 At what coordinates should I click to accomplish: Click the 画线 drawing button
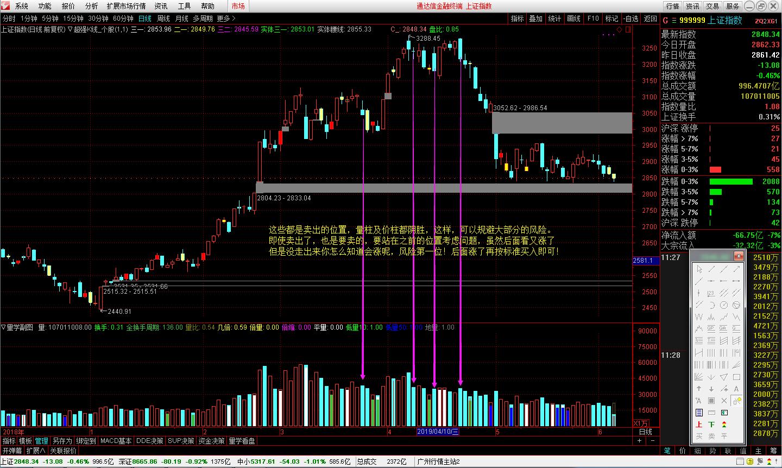point(574,18)
